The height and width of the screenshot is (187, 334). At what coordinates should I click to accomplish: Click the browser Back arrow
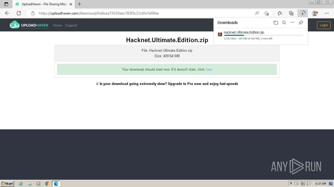(7, 13)
